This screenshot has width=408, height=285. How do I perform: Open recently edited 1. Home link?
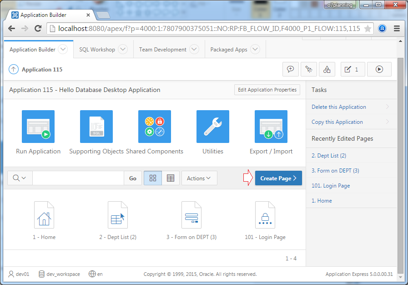point(322,201)
